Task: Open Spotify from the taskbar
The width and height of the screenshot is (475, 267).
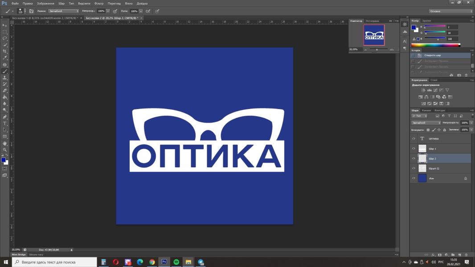Action: point(176,262)
